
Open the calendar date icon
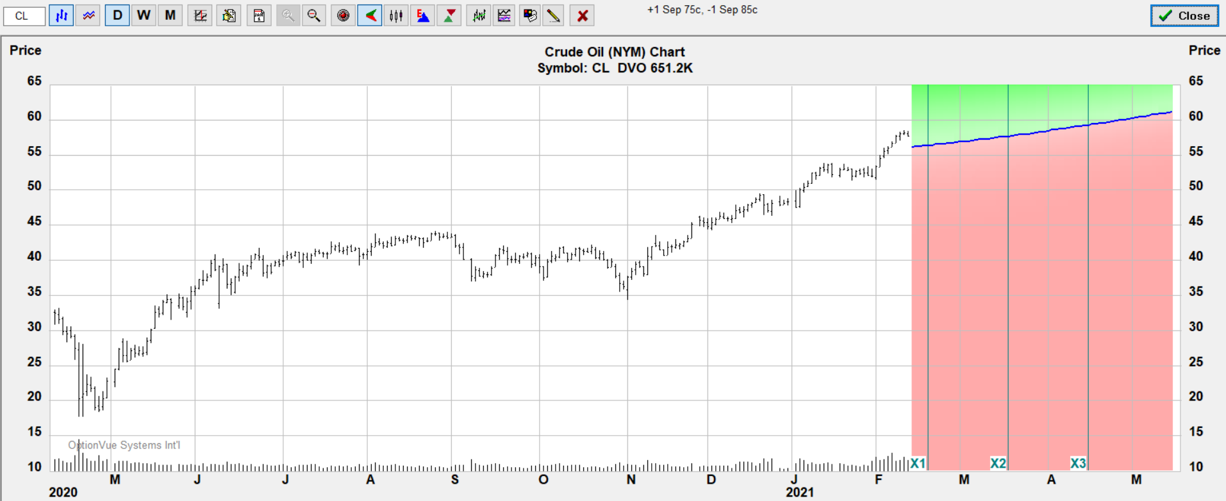point(259,15)
